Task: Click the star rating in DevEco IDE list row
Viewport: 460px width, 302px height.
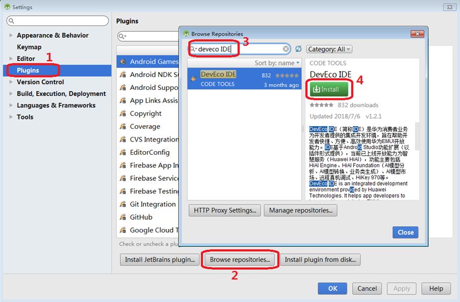Action: (287, 75)
